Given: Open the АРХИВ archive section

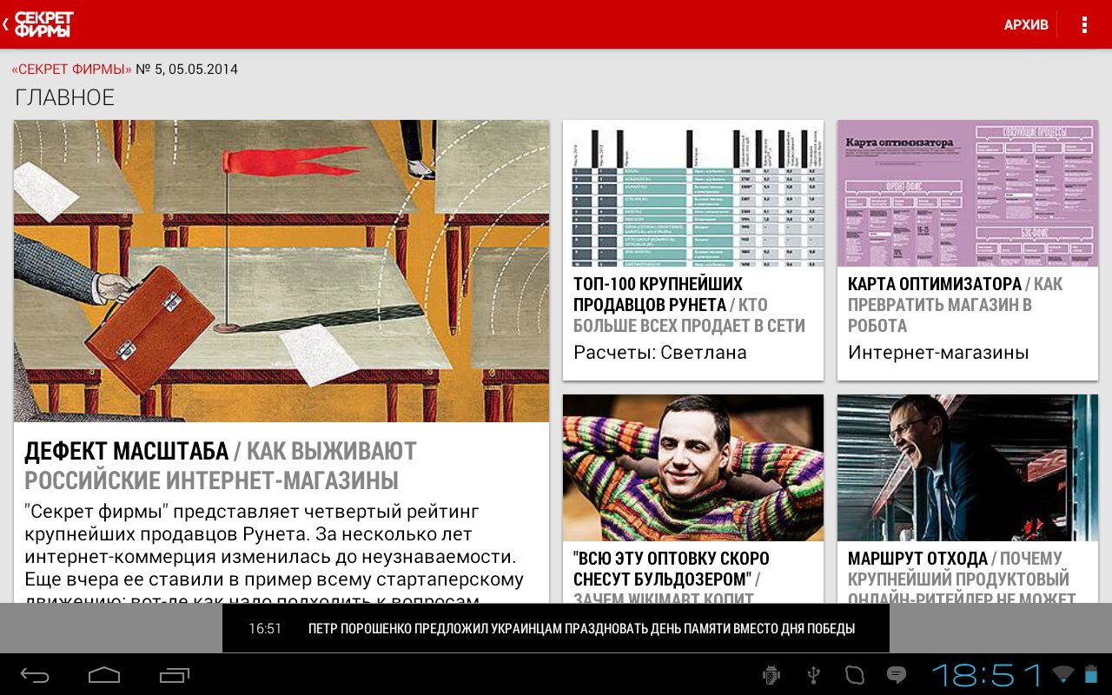Looking at the screenshot, I should (x=1026, y=24).
